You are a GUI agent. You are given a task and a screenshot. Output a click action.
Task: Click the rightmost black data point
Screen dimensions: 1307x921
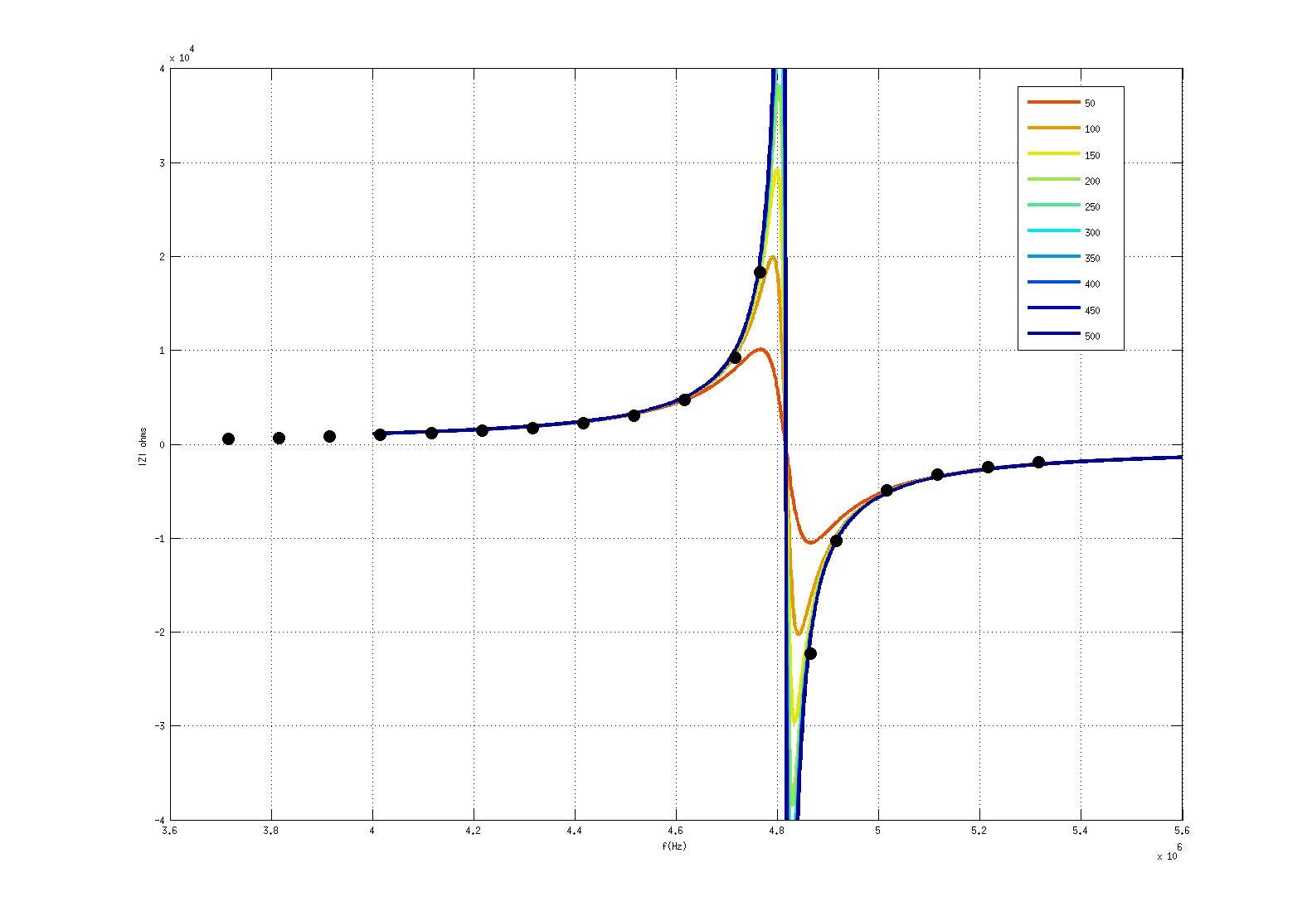click(1038, 463)
